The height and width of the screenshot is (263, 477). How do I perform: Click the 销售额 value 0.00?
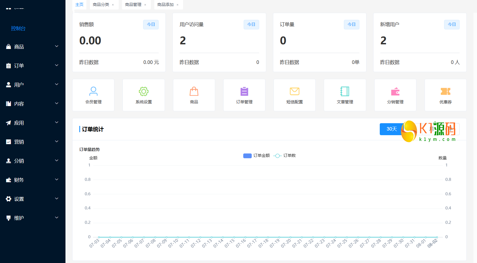(90, 41)
